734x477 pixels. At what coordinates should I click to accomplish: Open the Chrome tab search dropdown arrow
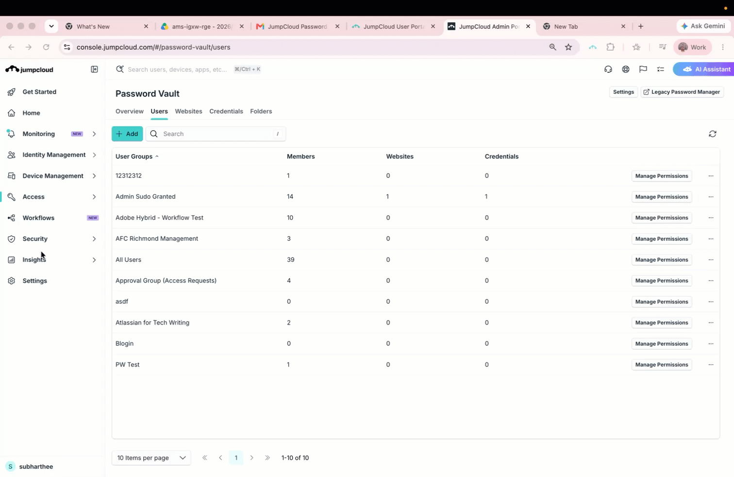pyautogui.click(x=51, y=26)
